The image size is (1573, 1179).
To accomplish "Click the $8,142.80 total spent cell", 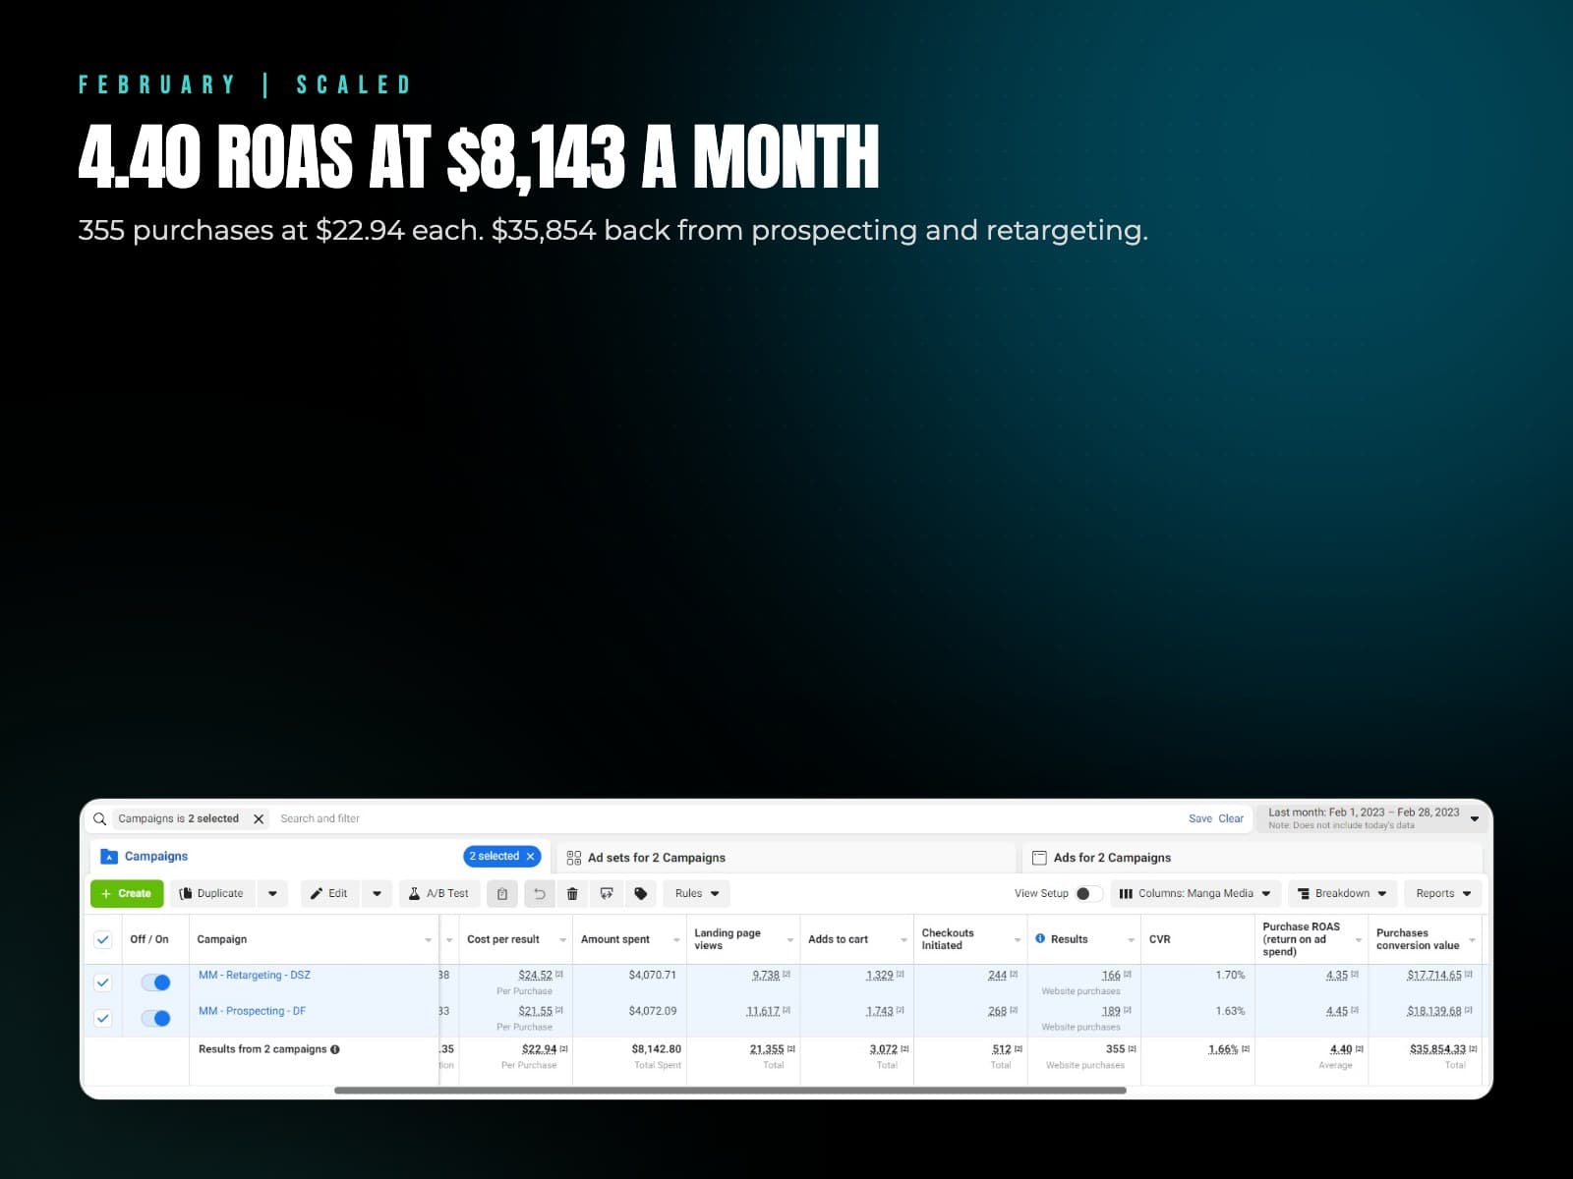I will tap(656, 1048).
